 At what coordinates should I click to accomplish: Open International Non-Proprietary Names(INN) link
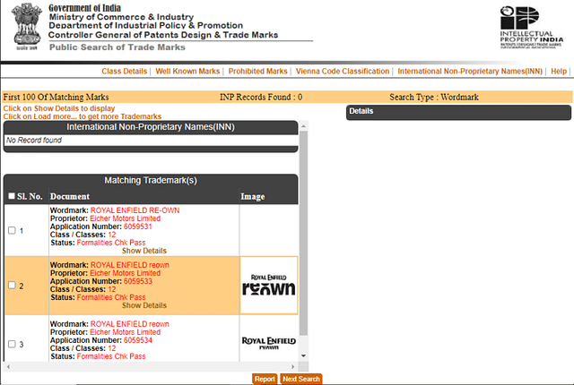[x=470, y=72]
